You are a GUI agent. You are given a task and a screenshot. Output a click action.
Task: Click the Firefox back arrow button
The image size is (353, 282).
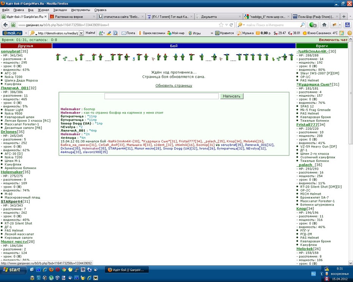point(6,25)
